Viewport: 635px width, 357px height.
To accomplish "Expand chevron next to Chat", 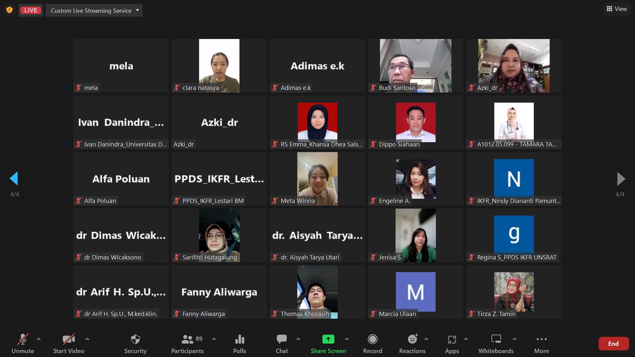I will pos(298,339).
